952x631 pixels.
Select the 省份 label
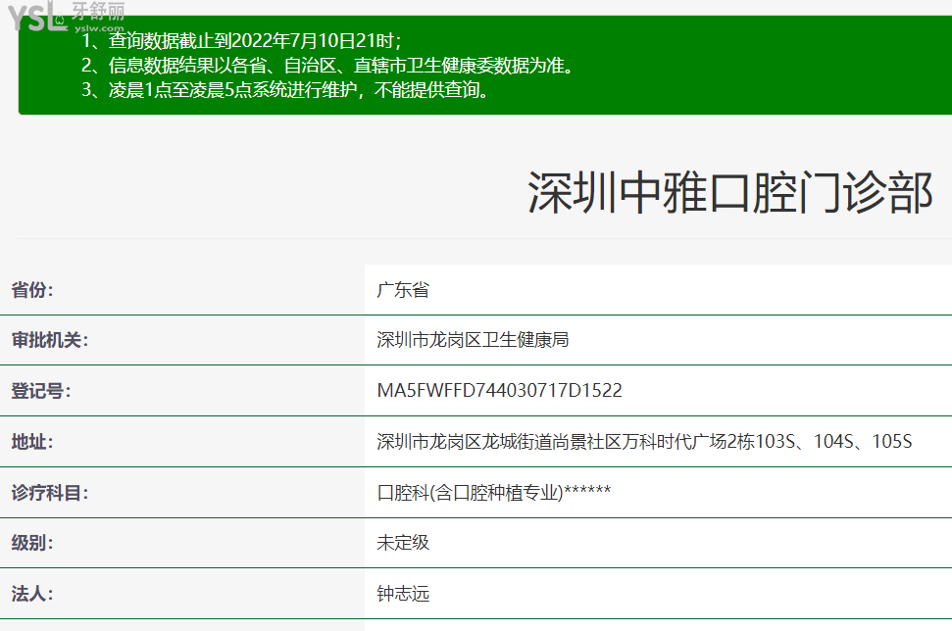coord(32,290)
